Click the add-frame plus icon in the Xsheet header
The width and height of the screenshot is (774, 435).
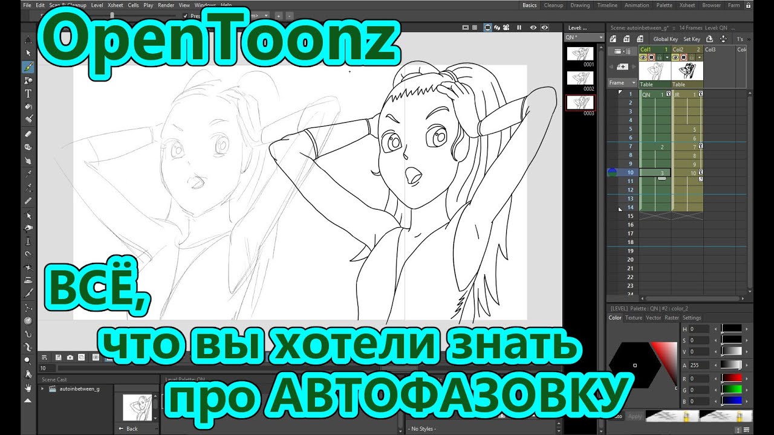pyautogui.click(x=623, y=67)
